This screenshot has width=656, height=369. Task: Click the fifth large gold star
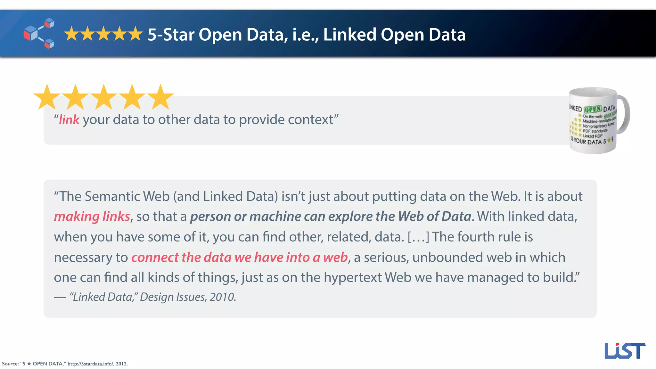[160, 97]
